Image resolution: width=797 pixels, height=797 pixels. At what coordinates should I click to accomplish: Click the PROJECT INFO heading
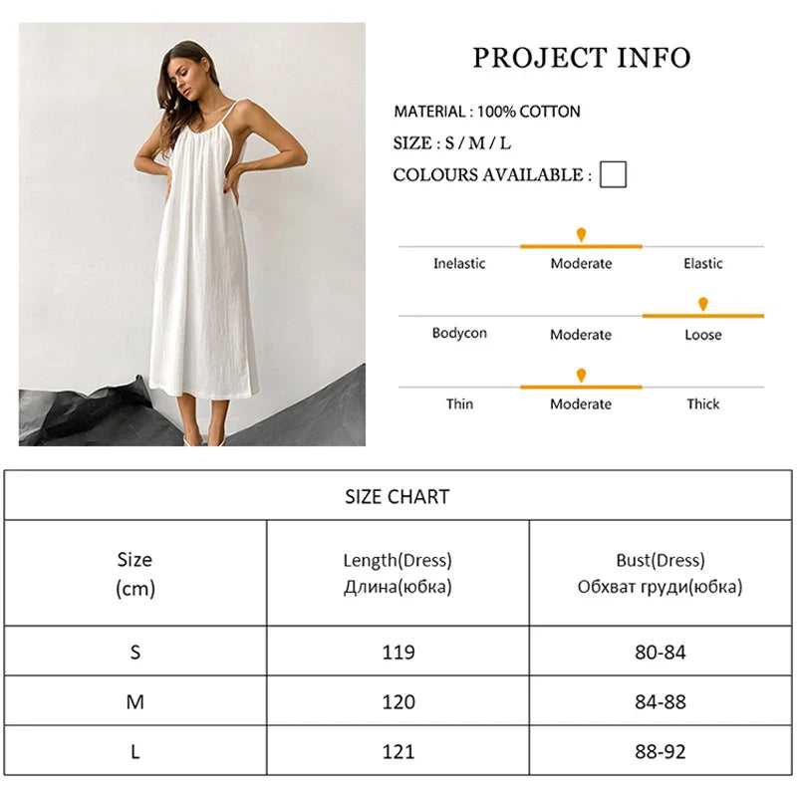(x=581, y=58)
